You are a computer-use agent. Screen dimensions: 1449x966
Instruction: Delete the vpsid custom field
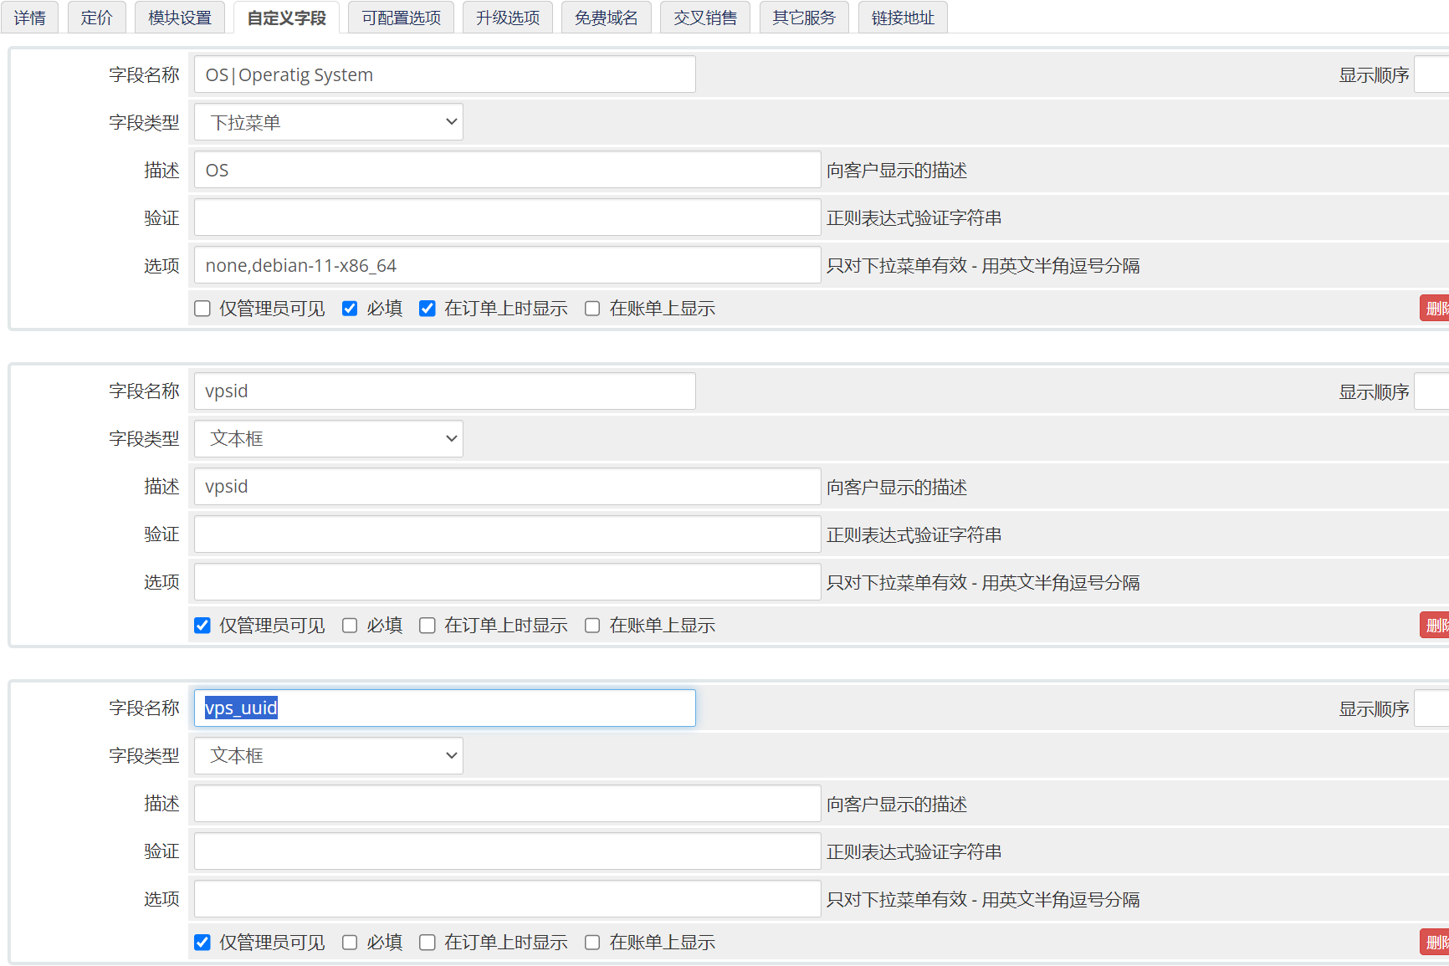coord(1434,625)
